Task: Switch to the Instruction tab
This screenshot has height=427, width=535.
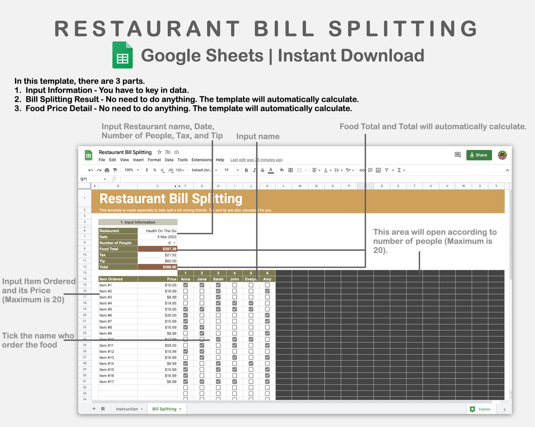Action: pos(127,409)
